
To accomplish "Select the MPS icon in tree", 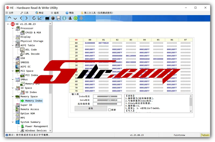I will tap(17, 118).
